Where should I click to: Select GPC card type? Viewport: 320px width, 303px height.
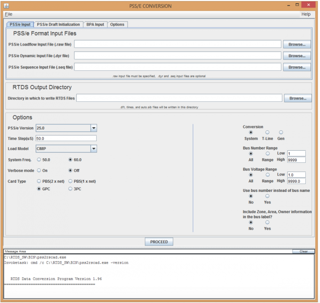click(39, 189)
